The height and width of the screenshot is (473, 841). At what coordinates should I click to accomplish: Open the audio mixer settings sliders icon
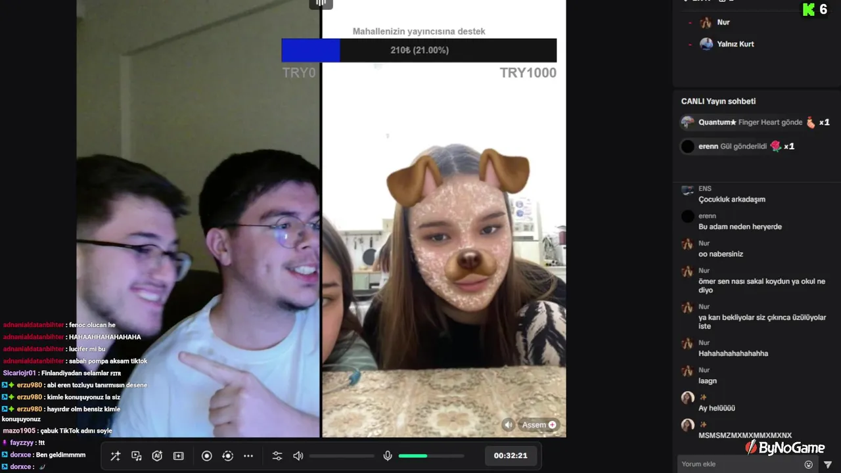coord(277,456)
